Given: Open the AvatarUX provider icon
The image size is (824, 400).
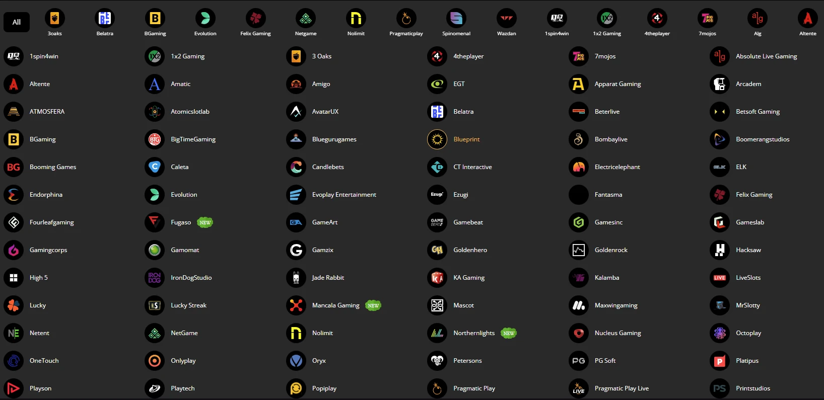Looking at the screenshot, I should (x=296, y=112).
